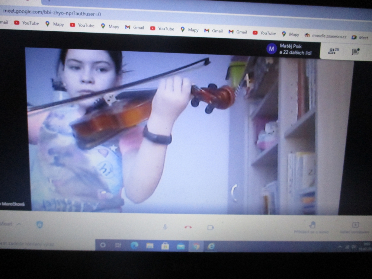Launch Internet Explorer from the taskbar
Viewport: 372px width, 279px height.
pos(211,246)
